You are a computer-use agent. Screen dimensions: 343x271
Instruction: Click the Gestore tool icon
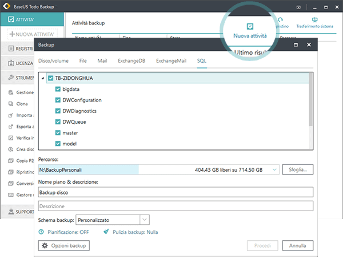pyautogui.click(x=11, y=195)
